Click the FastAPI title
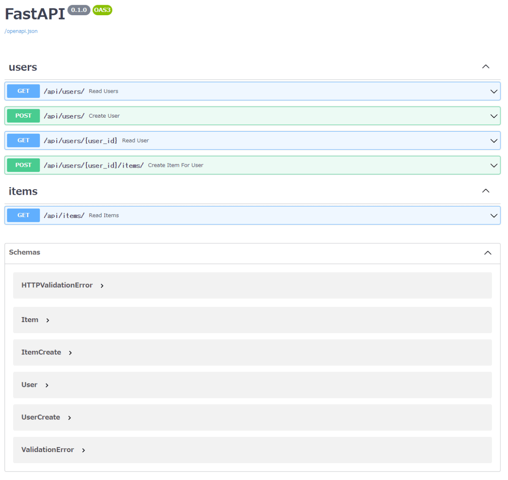Image resolution: width=508 pixels, height=480 pixels. 35,14
